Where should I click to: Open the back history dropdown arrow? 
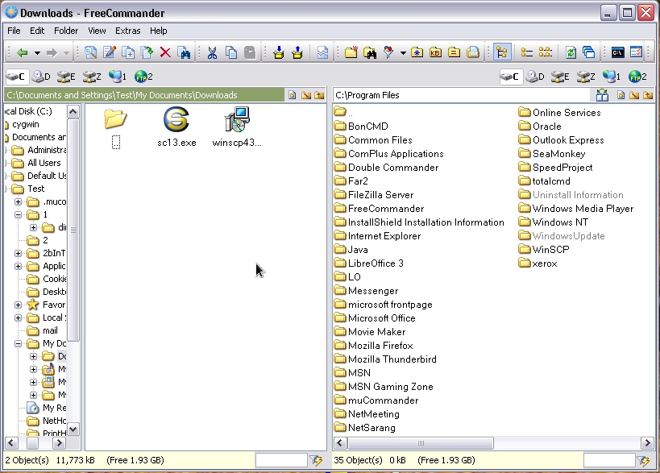37,53
